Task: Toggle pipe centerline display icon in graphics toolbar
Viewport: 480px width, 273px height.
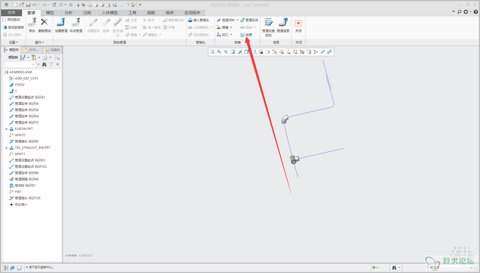Action: coord(323,52)
